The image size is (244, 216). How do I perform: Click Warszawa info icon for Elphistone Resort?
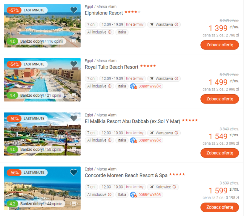[x=176, y=24]
